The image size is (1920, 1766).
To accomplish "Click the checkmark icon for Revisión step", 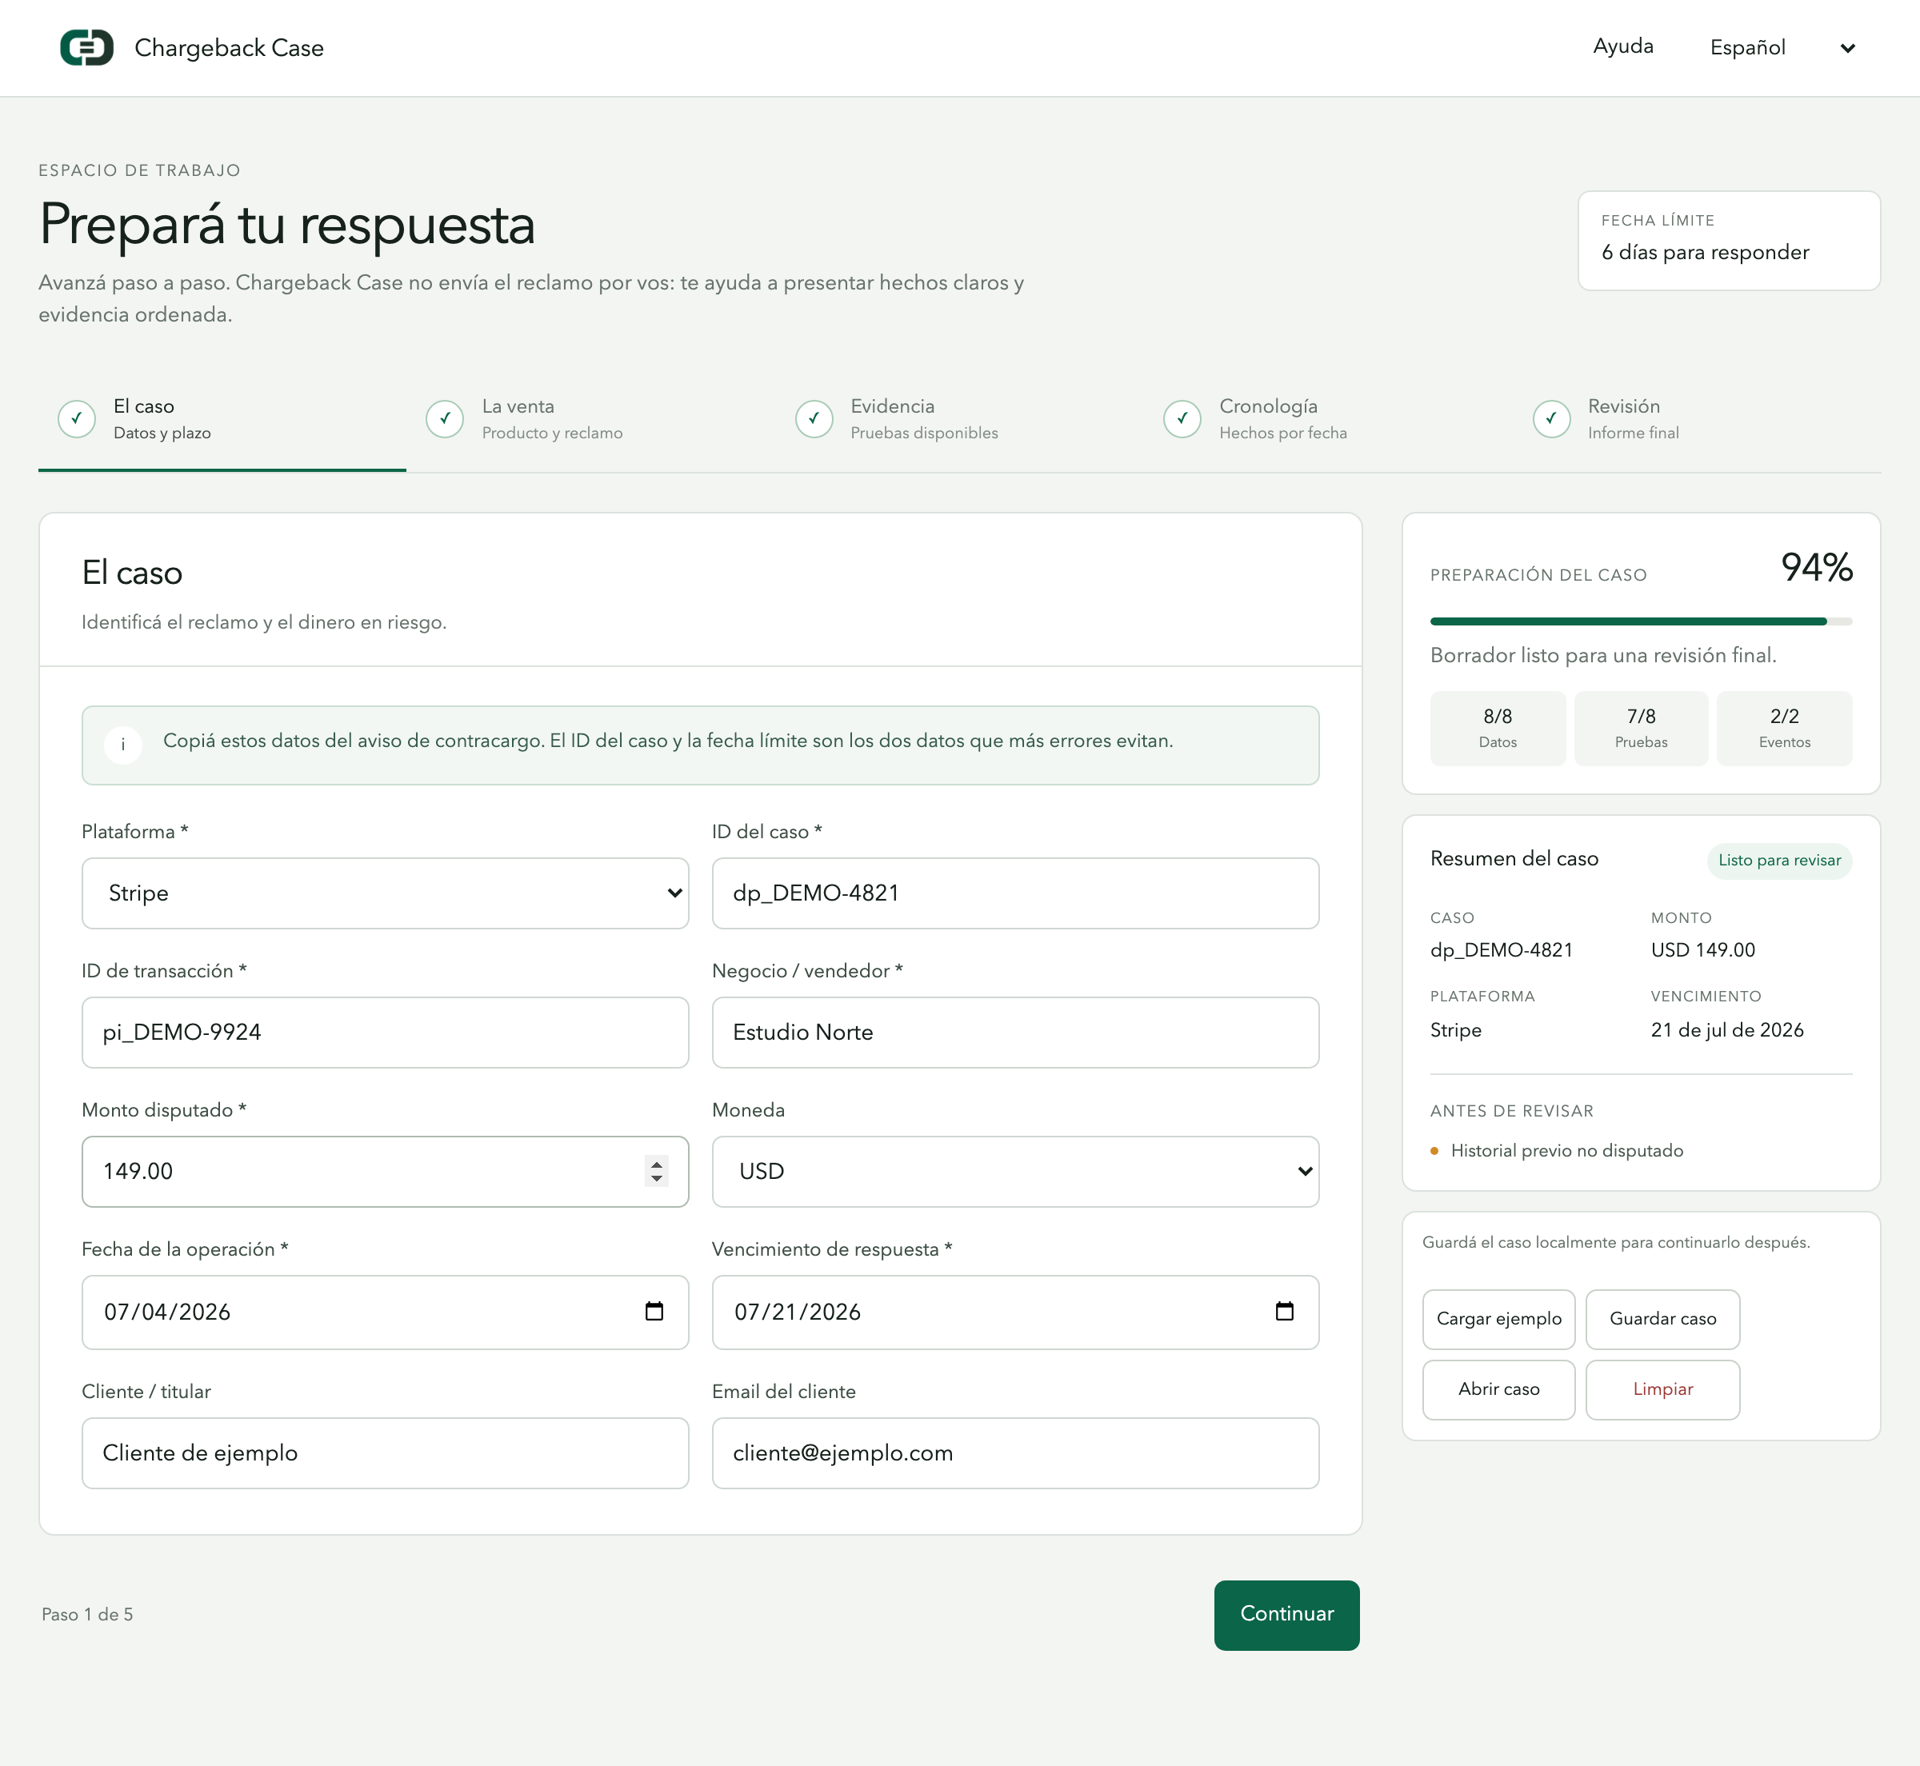I will point(1551,418).
